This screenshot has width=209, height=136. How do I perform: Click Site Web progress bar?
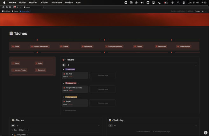71,77
